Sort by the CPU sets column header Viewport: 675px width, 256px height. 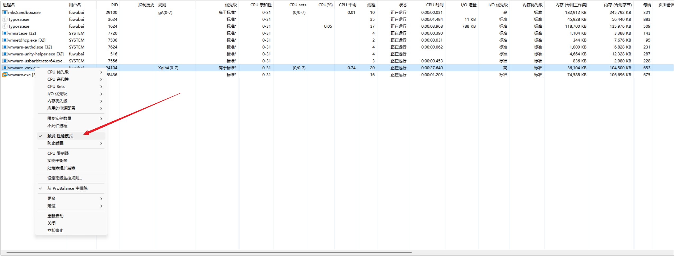pyautogui.click(x=291, y=5)
